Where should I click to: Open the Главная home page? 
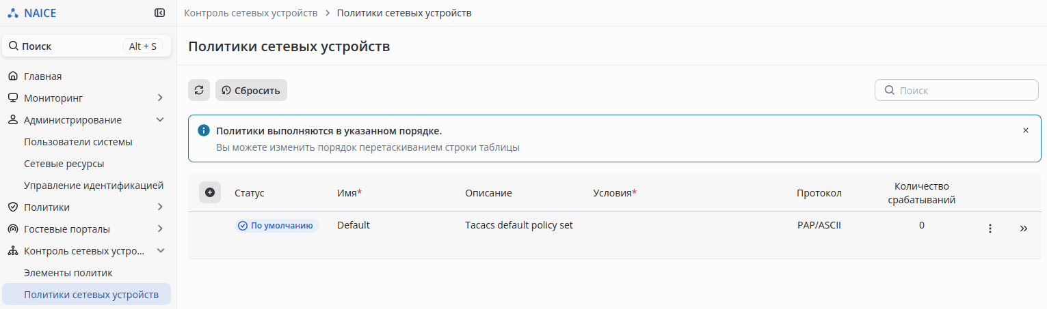click(43, 76)
